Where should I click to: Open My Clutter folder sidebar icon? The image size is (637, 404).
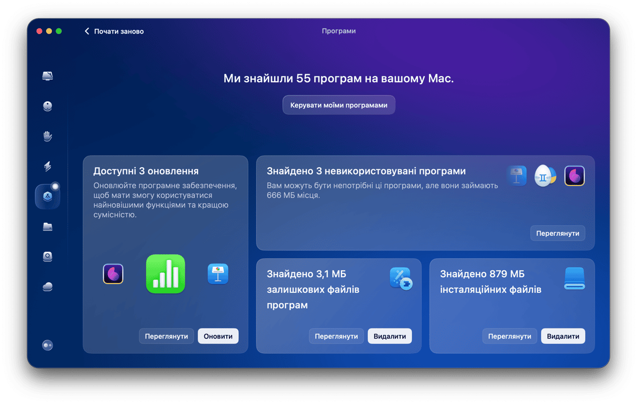pyautogui.click(x=48, y=227)
